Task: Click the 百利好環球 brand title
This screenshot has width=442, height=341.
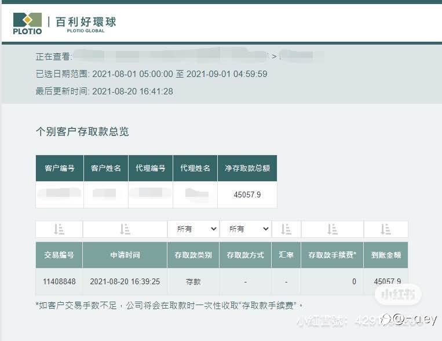Action: click(x=86, y=21)
